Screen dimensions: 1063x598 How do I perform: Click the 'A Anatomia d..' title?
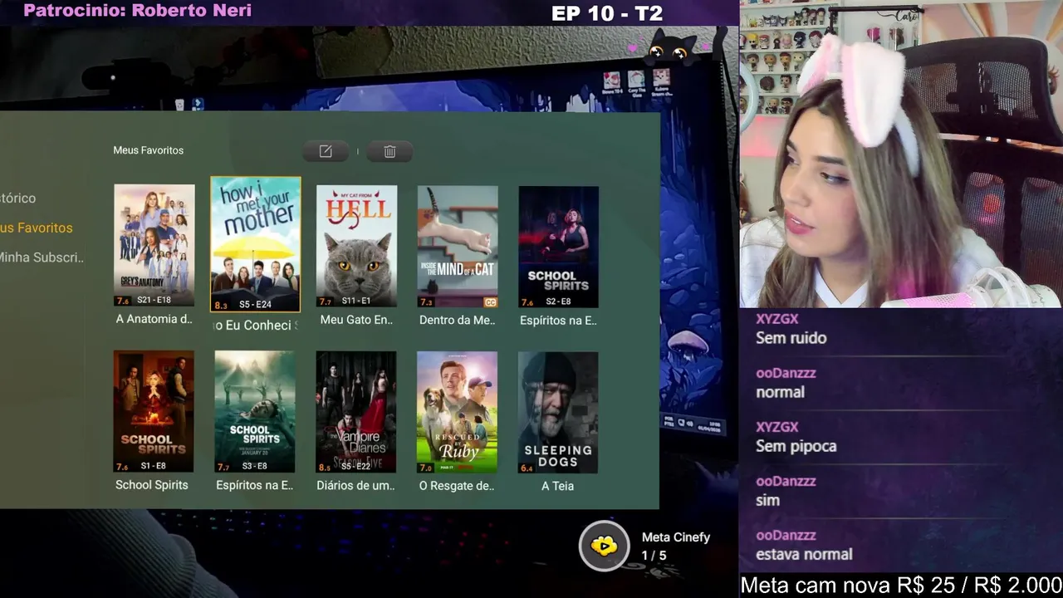154,319
